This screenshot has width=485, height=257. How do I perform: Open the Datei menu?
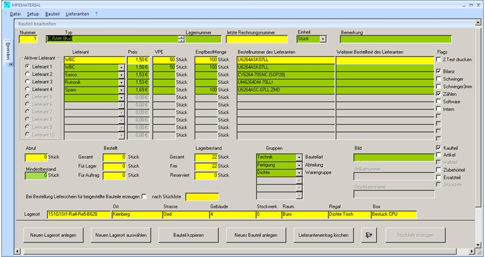coord(15,13)
